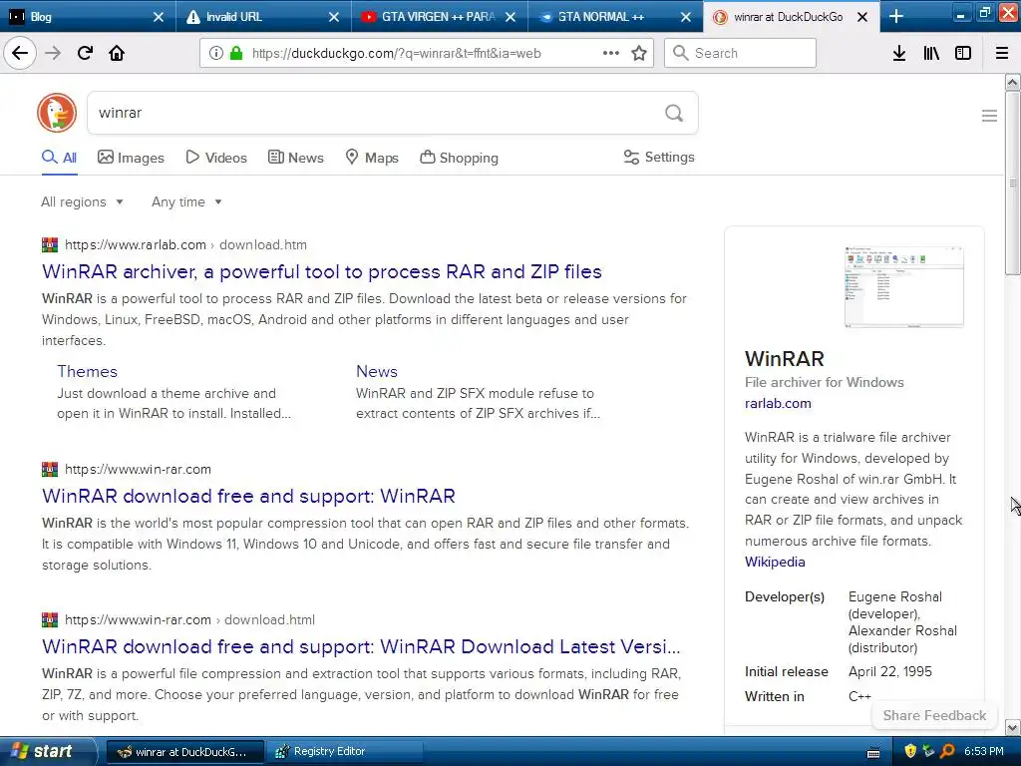Viewport: 1021px width, 766px height.
Task: Click the forward navigation arrow
Action: coord(53,53)
